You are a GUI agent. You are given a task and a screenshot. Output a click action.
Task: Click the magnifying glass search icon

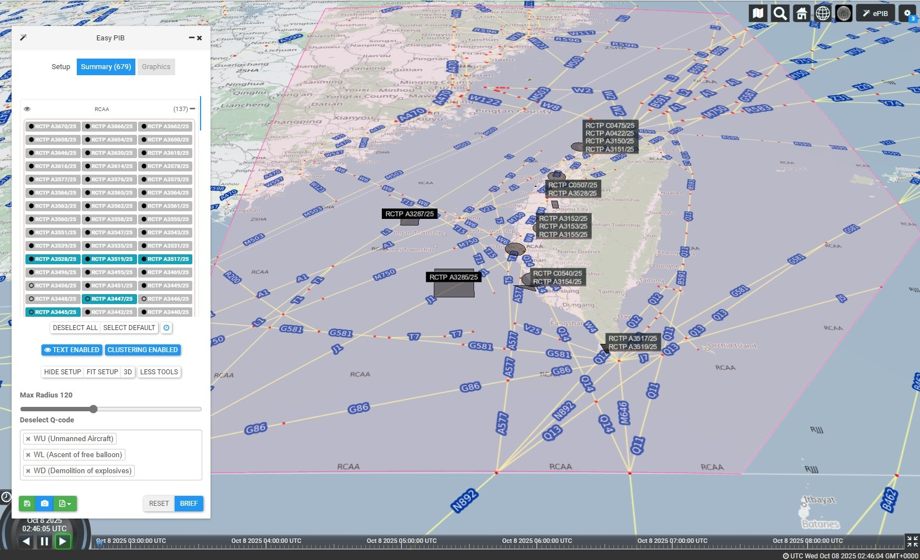coord(780,13)
